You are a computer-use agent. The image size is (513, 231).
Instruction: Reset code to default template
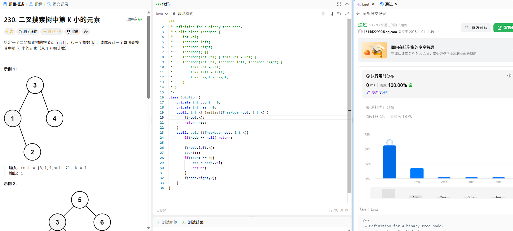click(x=339, y=14)
